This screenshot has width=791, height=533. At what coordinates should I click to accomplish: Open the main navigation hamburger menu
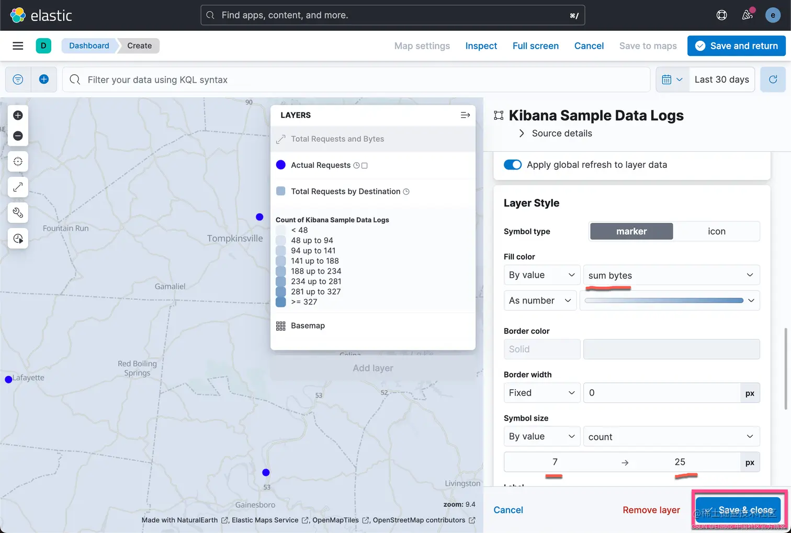18,46
